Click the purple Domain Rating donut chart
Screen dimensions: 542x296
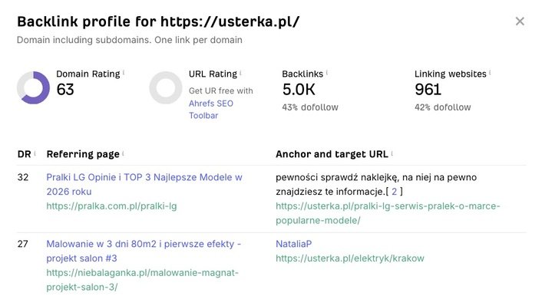(33, 87)
